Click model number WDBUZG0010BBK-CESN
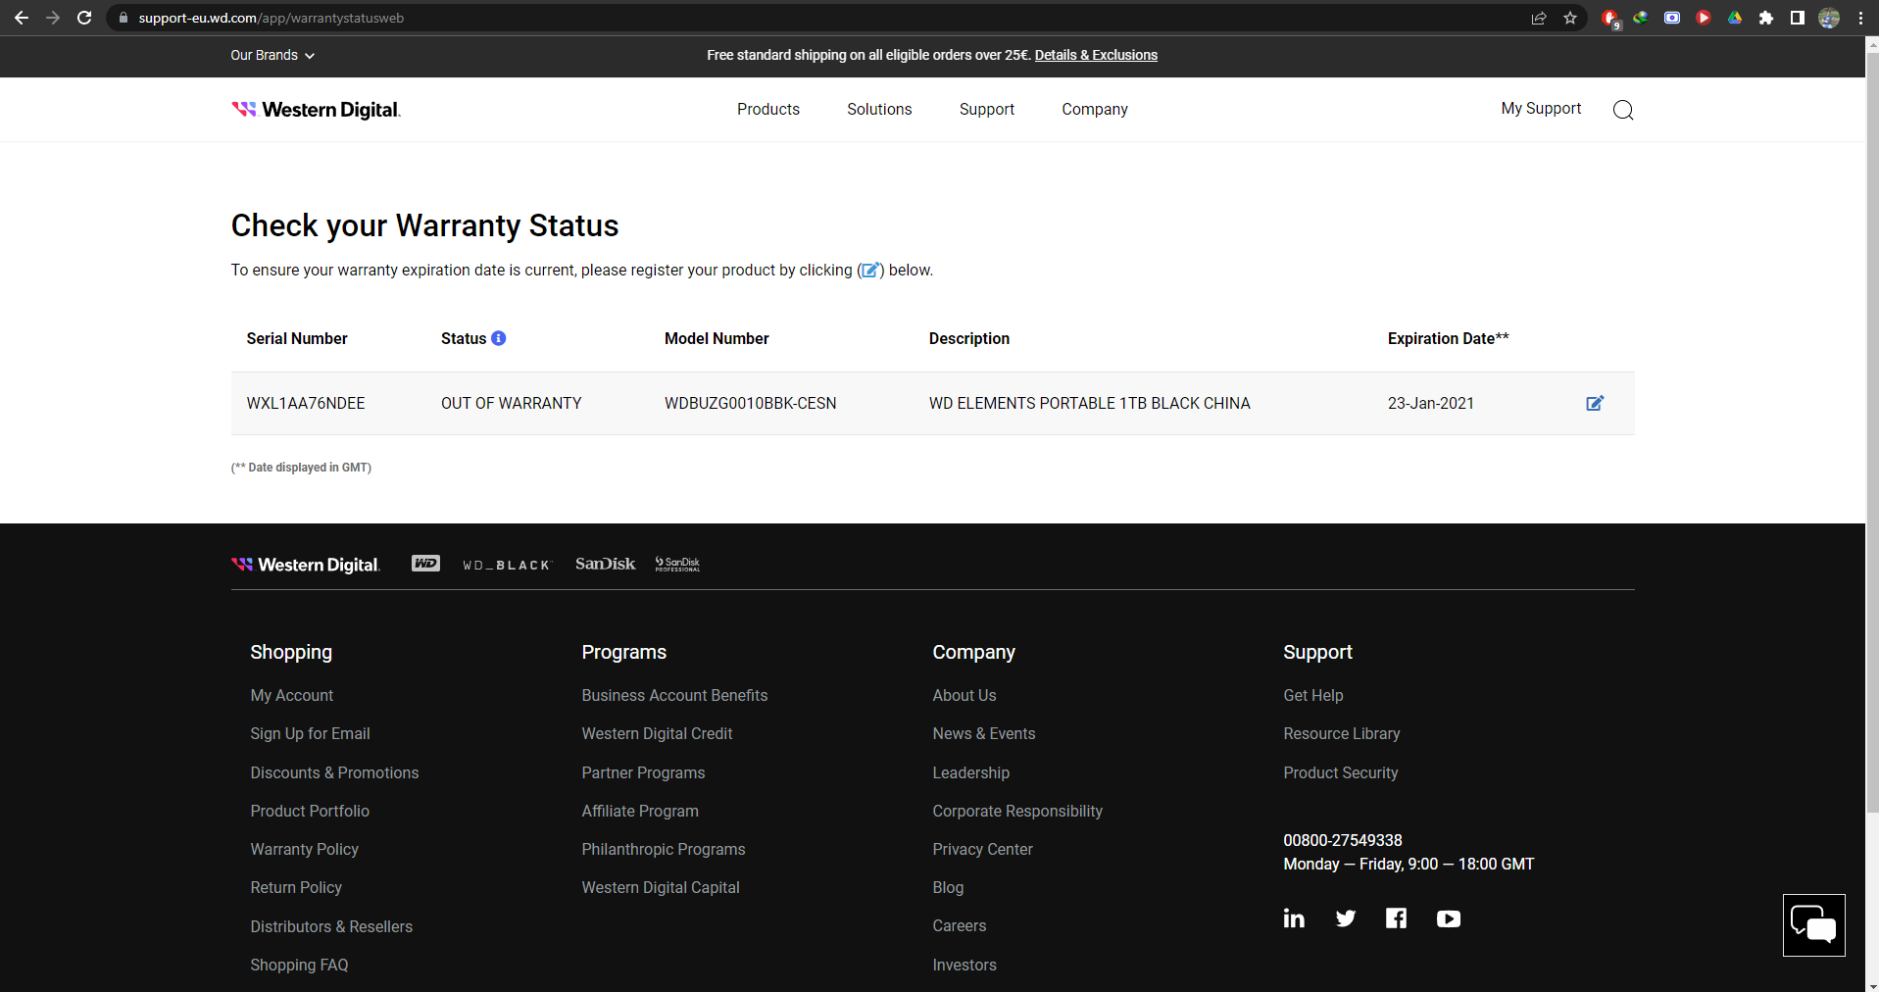 [x=751, y=403]
